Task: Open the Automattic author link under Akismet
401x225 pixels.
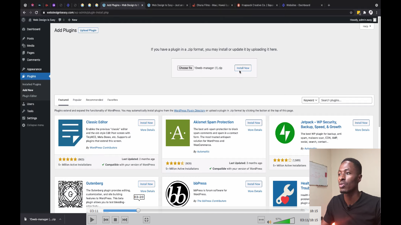Action: click(x=203, y=151)
